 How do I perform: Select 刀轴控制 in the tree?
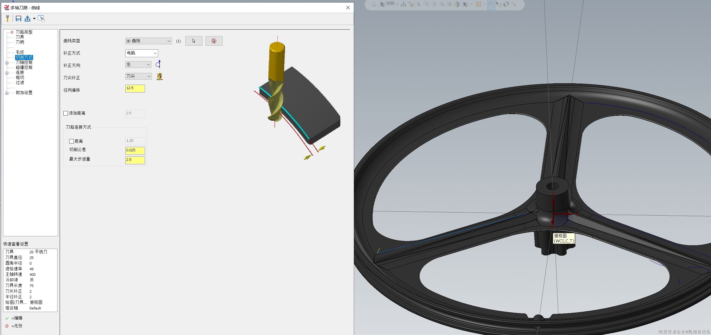pyautogui.click(x=24, y=62)
